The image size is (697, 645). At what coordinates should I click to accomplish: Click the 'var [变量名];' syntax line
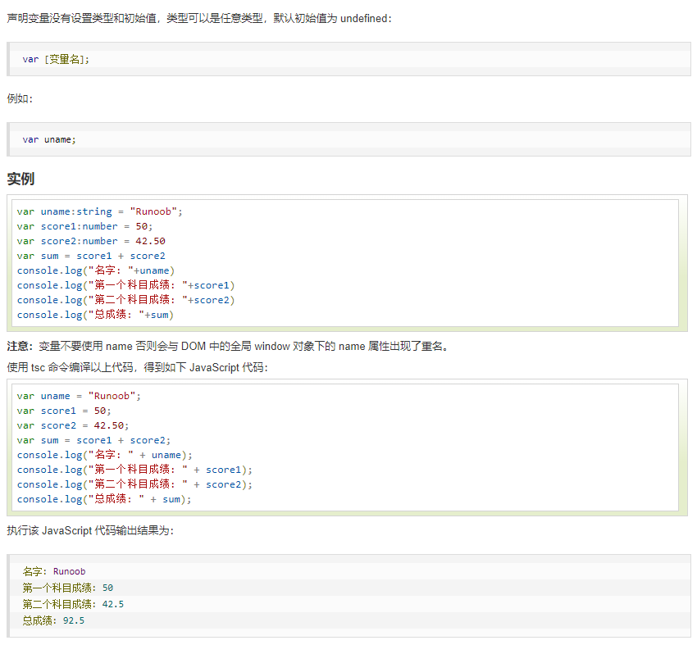[x=56, y=59]
